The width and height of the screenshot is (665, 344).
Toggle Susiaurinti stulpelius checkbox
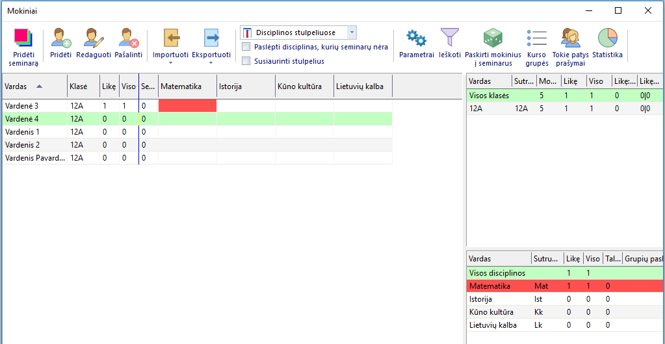pos(246,61)
